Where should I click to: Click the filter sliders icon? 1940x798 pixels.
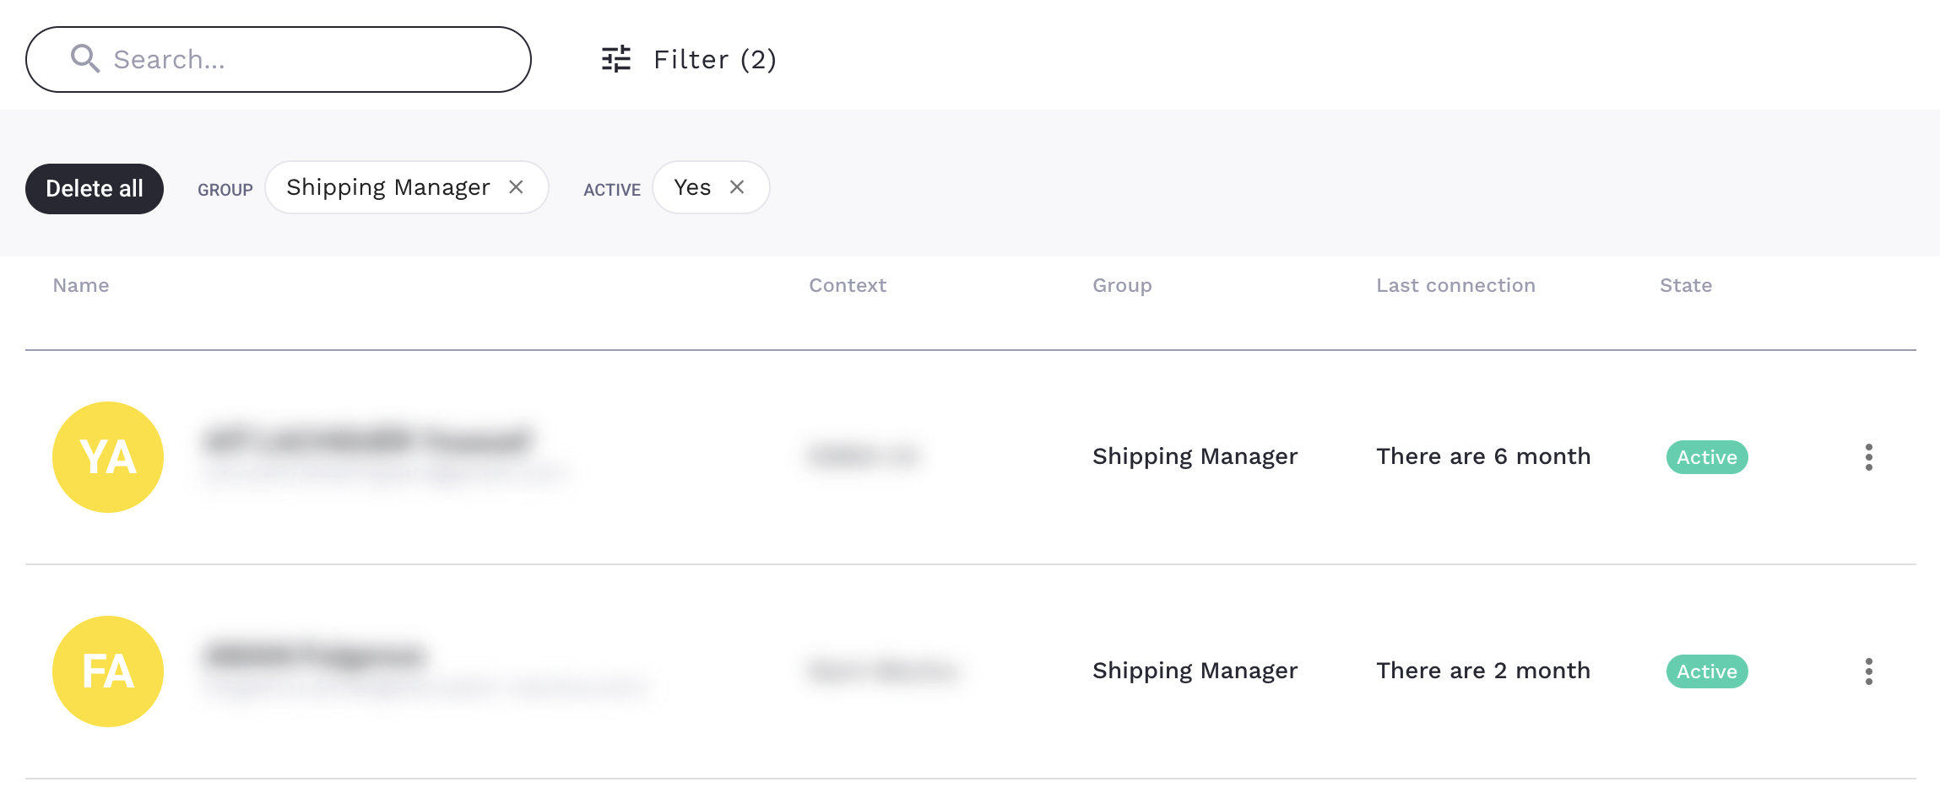tap(616, 59)
